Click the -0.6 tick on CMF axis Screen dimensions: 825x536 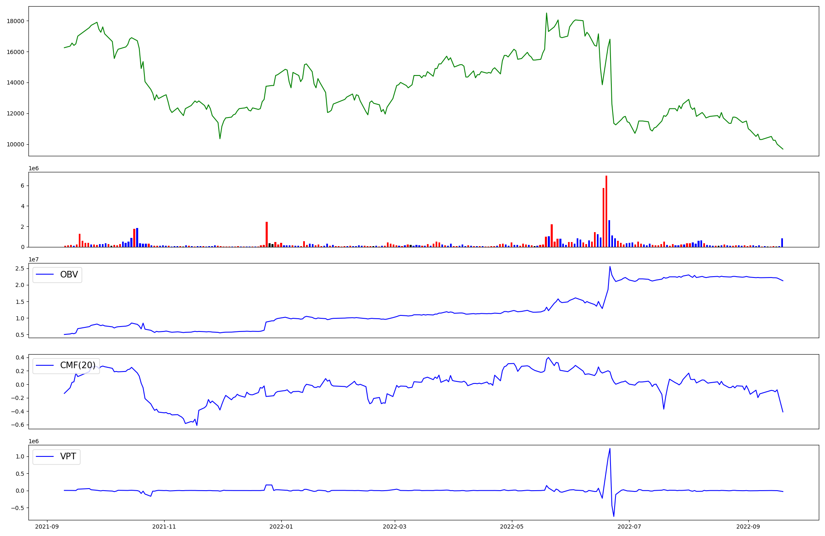click(18, 425)
